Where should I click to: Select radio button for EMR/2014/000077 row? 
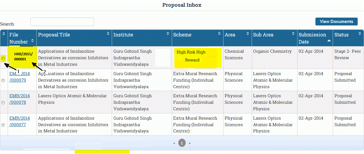point(3,125)
